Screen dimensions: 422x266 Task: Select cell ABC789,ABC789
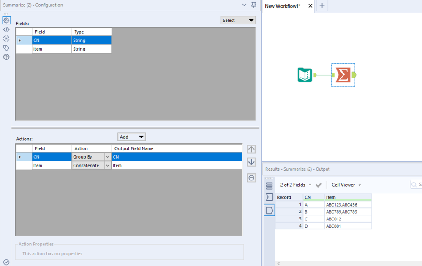[x=348, y=212]
